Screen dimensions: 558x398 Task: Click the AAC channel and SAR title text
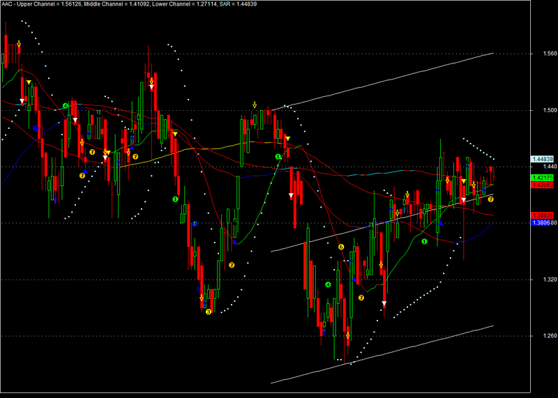(x=128, y=4)
